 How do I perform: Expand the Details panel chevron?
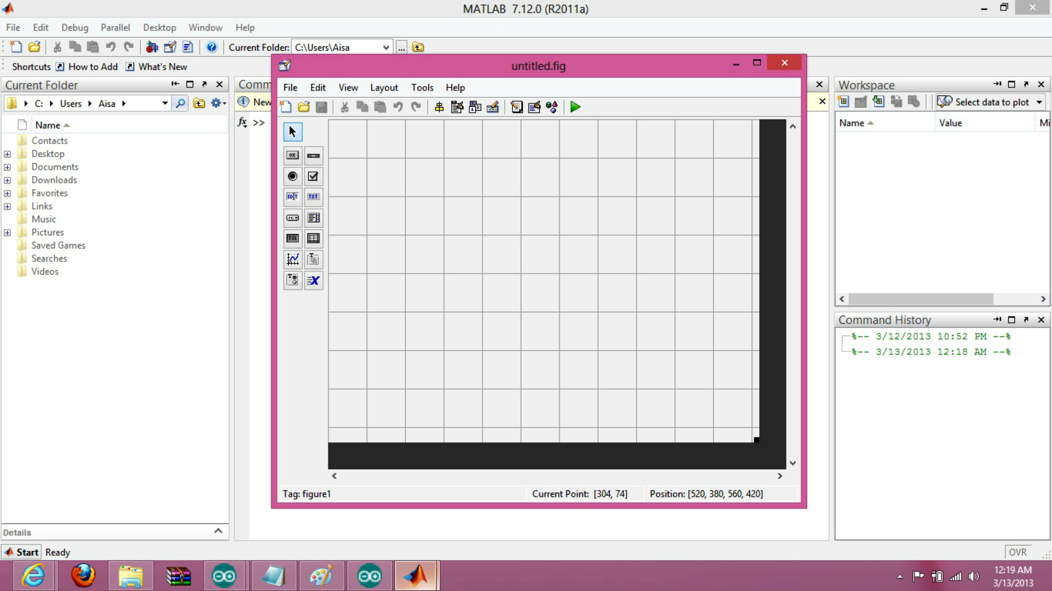pyautogui.click(x=218, y=530)
